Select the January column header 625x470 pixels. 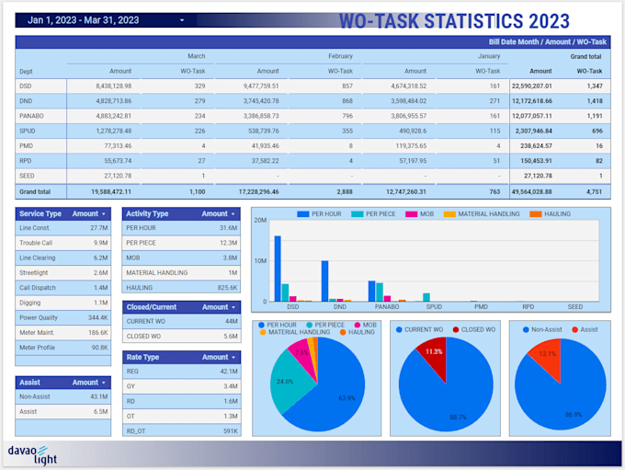489,56
